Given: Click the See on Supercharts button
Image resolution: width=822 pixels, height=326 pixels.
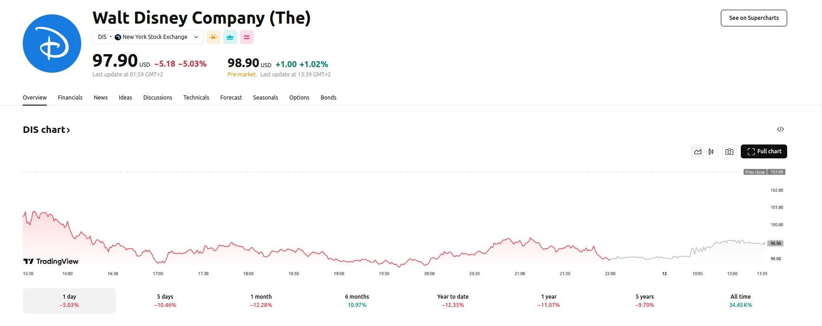Looking at the screenshot, I should tap(753, 18).
